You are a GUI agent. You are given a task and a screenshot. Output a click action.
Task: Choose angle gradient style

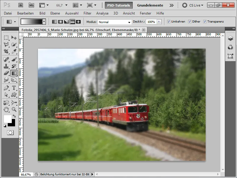pyautogui.click(x=66, y=22)
